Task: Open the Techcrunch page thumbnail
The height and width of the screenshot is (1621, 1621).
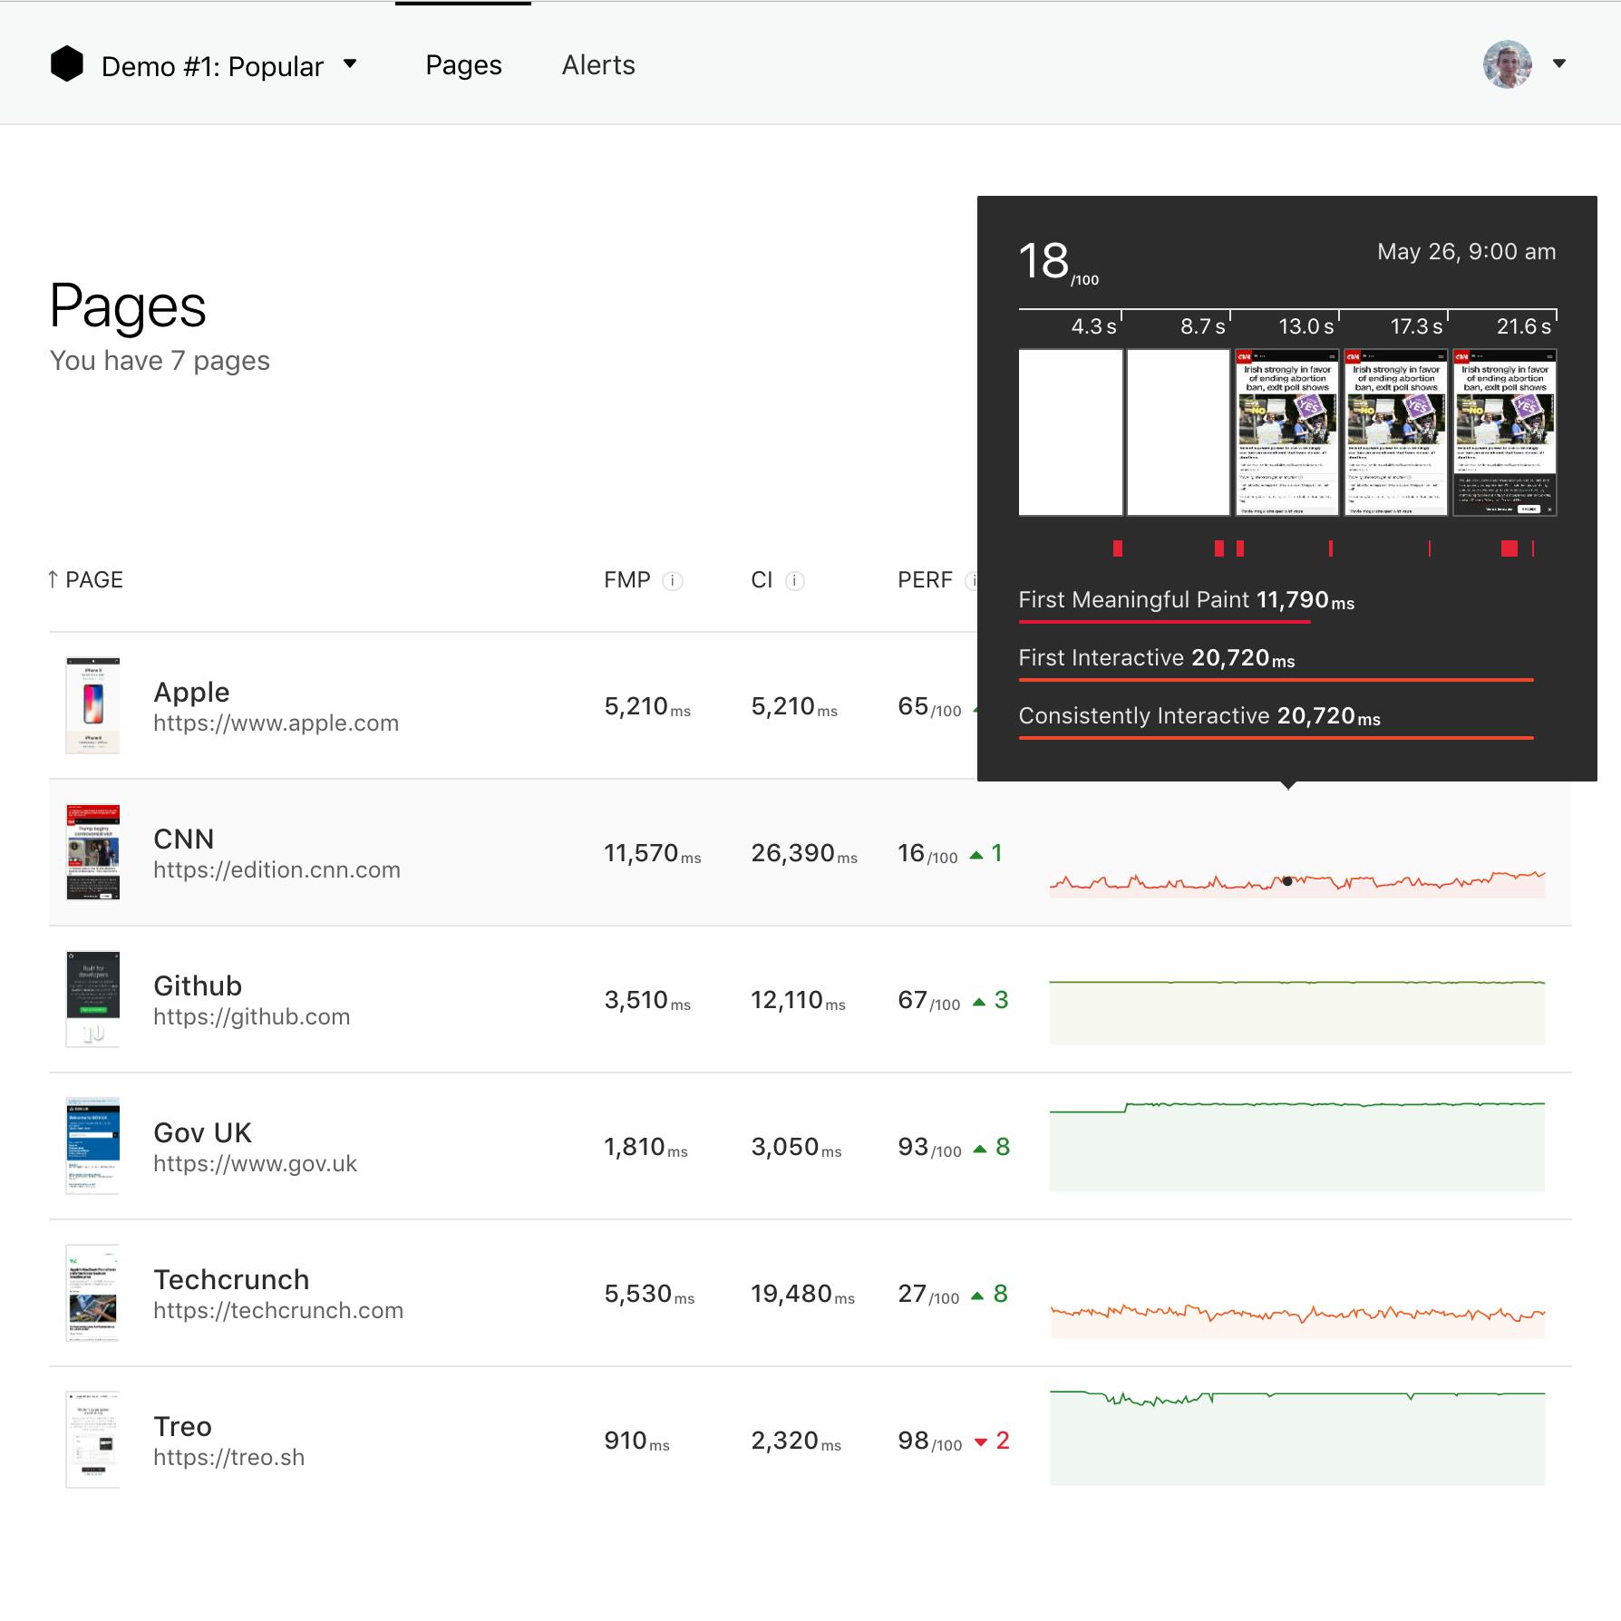Action: pos(92,1293)
